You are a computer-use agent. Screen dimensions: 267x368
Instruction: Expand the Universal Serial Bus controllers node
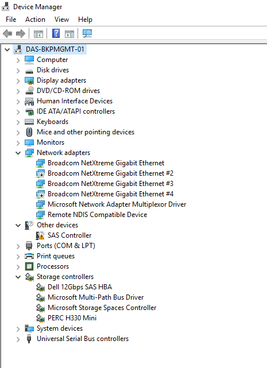pos(18,339)
